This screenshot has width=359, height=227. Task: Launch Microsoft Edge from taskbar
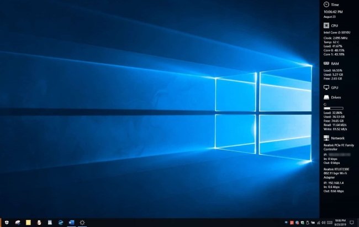61,223
